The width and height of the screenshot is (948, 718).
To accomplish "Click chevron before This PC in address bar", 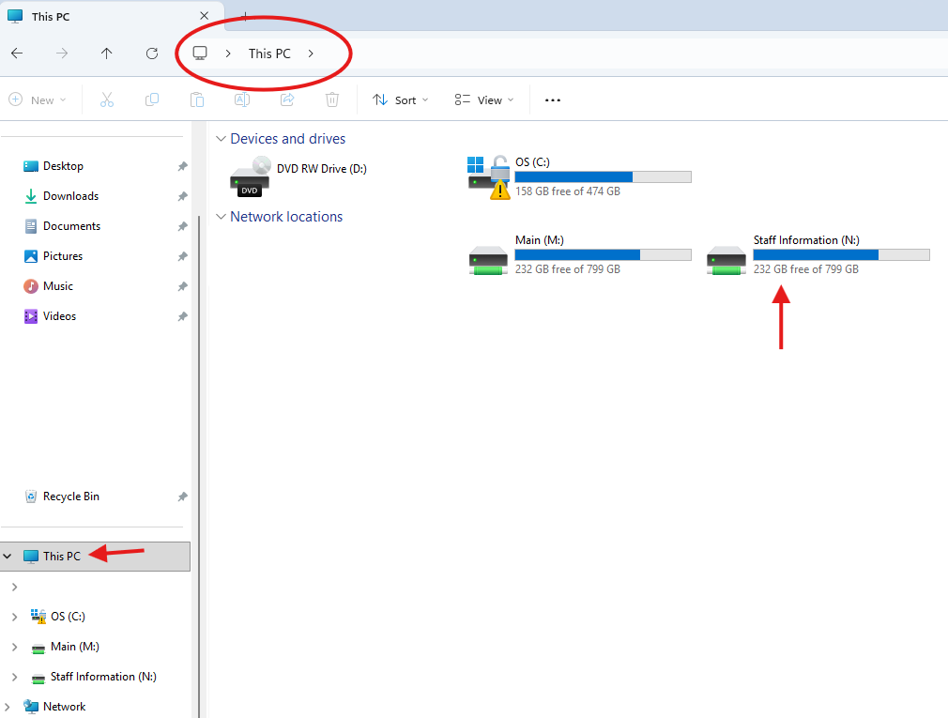I will (x=228, y=53).
